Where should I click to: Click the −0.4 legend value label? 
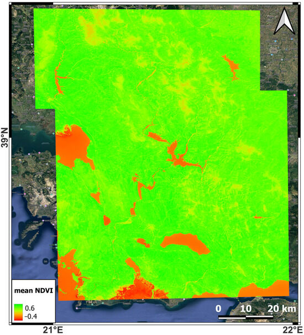31,316
